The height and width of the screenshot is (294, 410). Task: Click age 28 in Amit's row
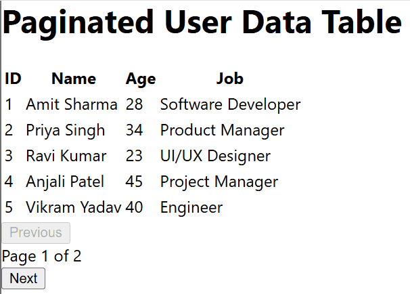[134, 104]
